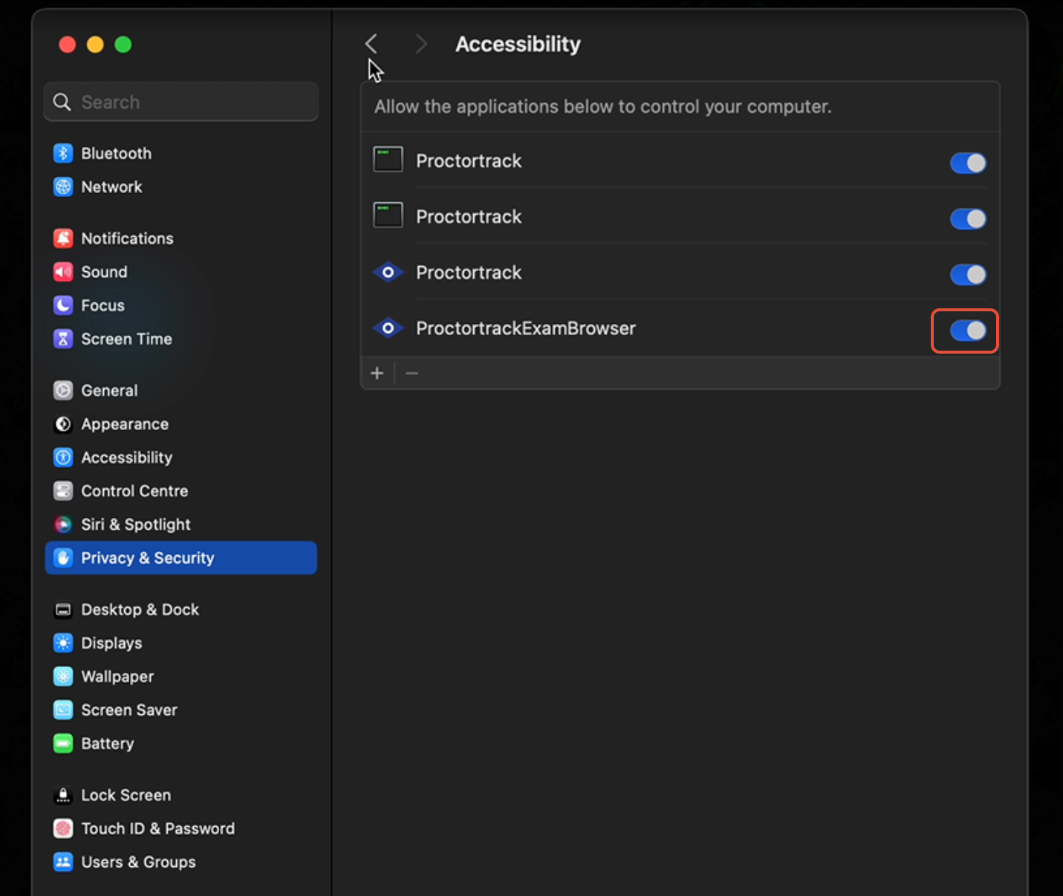This screenshot has width=1063, height=896.
Task: Click the Search field in sidebar
Action: tap(181, 102)
